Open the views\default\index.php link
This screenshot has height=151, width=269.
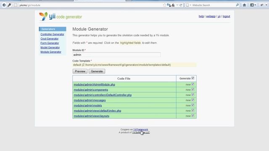coord(97,111)
